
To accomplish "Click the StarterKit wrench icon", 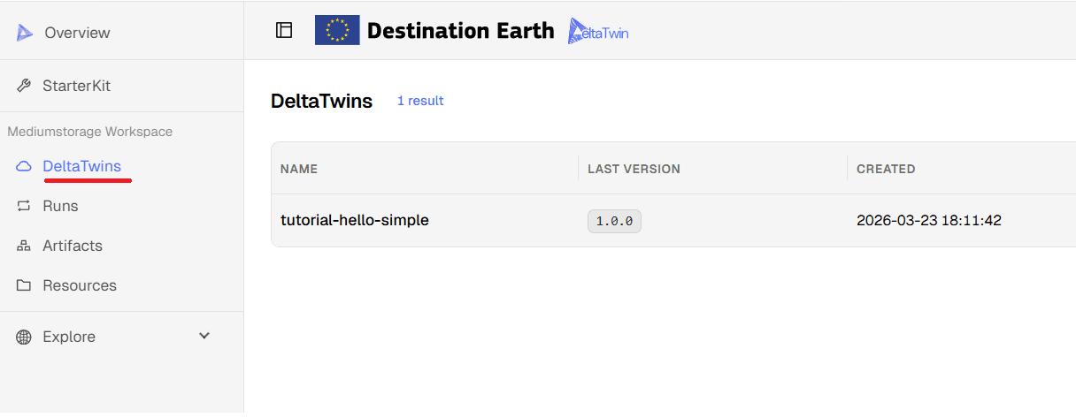I will pyautogui.click(x=24, y=86).
